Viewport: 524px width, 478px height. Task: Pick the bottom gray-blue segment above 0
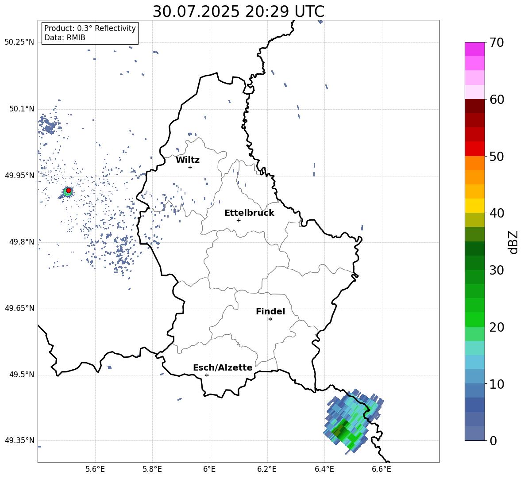[475, 433]
